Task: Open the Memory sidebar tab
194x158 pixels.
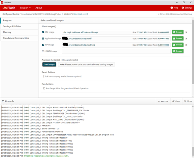Action: point(19,32)
